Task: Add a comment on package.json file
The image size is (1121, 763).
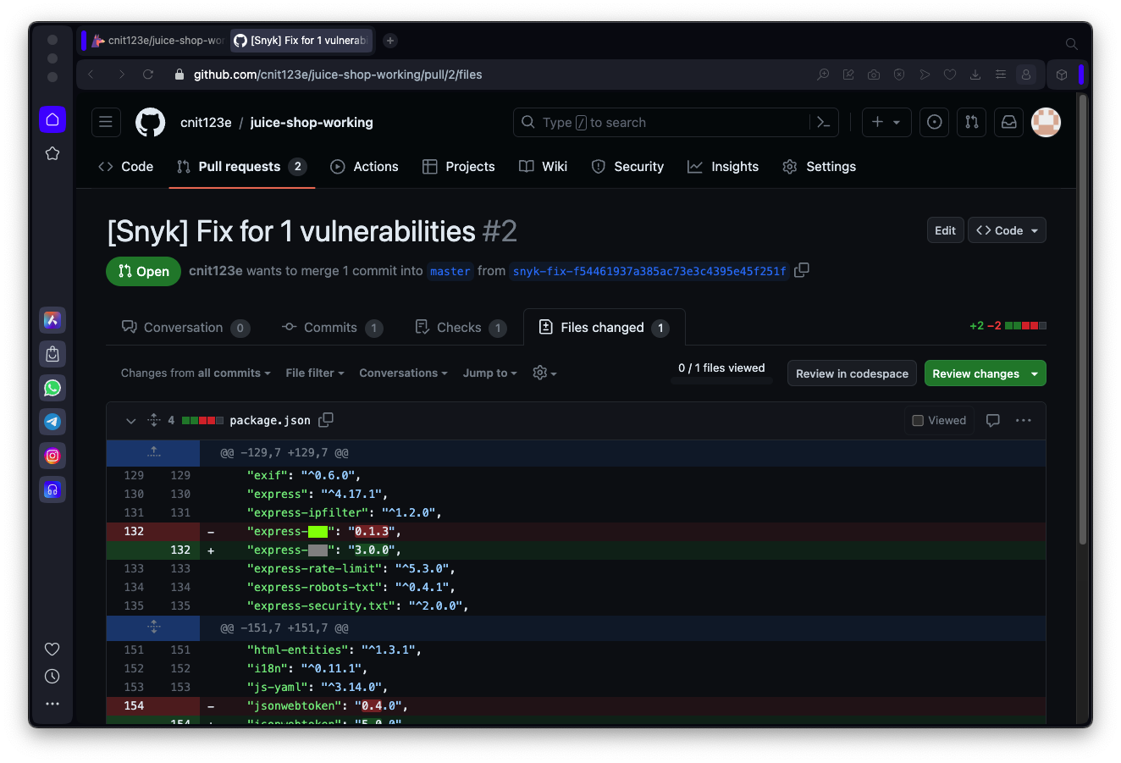Action: (x=993, y=420)
